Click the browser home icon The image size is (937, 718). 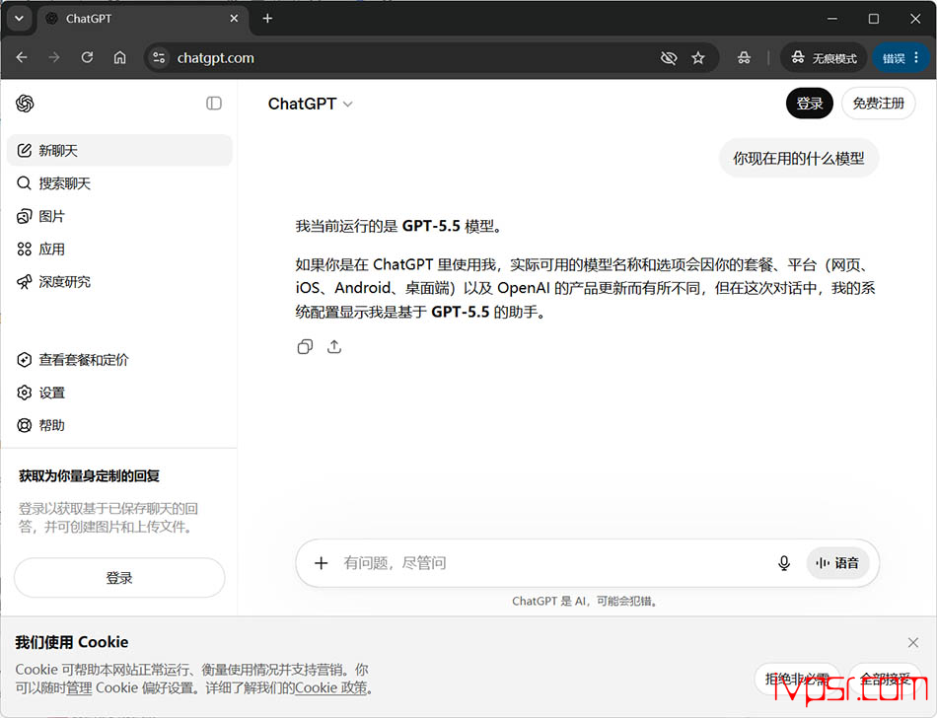coord(120,58)
